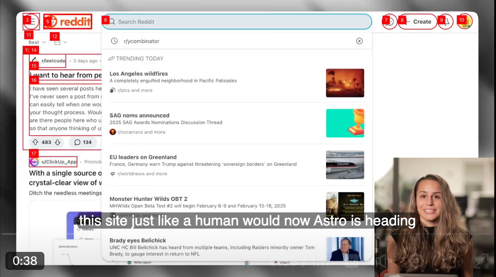Open the notifications bell

[x=445, y=22]
